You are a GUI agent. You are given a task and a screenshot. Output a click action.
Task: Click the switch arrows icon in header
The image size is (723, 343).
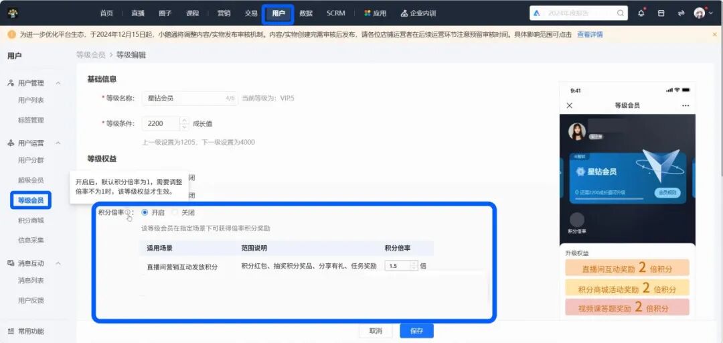point(681,13)
